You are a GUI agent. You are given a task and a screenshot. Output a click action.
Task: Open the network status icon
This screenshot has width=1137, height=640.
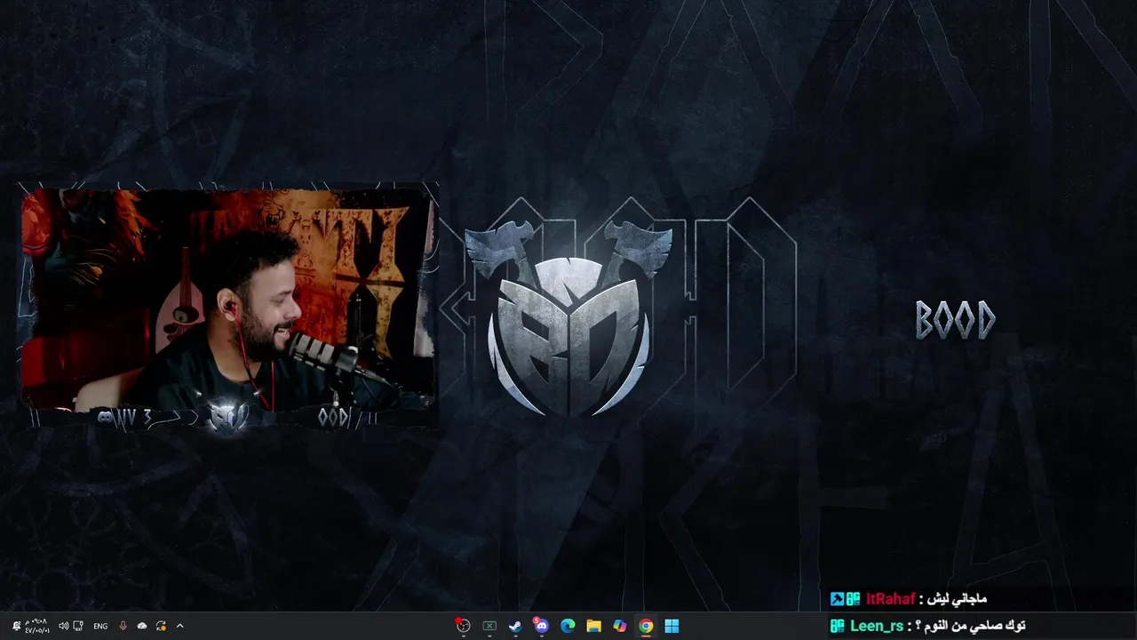click(x=78, y=626)
